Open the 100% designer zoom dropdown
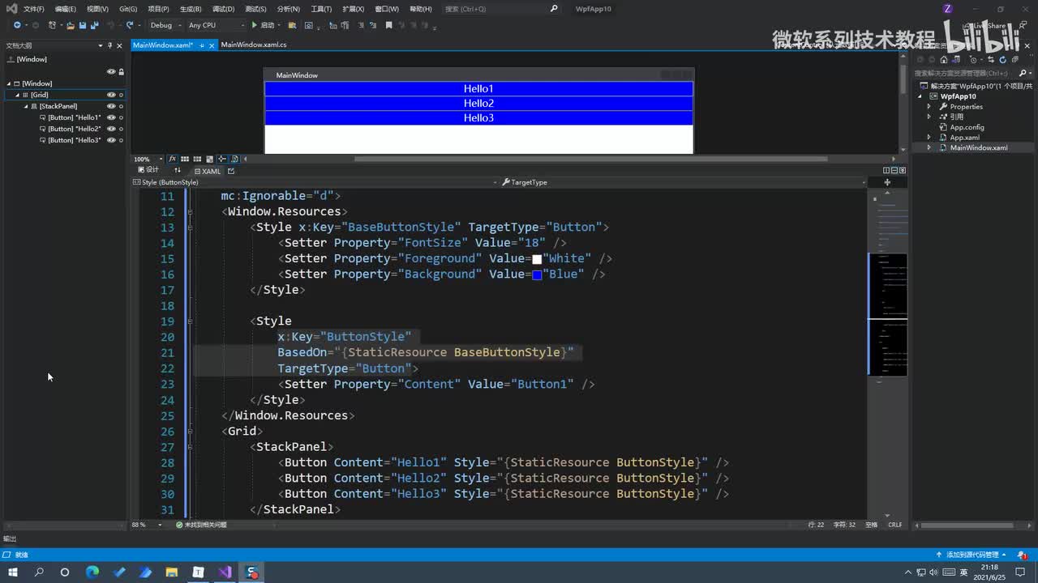The height and width of the screenshot is (583, 1038). [x=147, y=159]
